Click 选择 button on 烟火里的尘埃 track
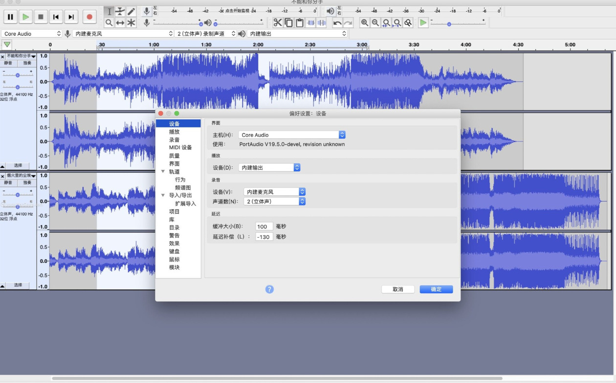The height and width of the screenshot is (383, 616). [x=18, y=285]
